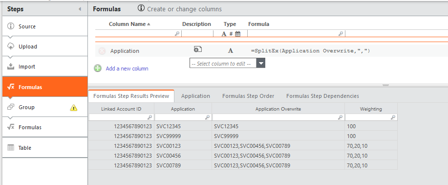Click the Application description icon
Image resolution: width=448 pixels, height=185 pixels.
(x=198, y=49)
